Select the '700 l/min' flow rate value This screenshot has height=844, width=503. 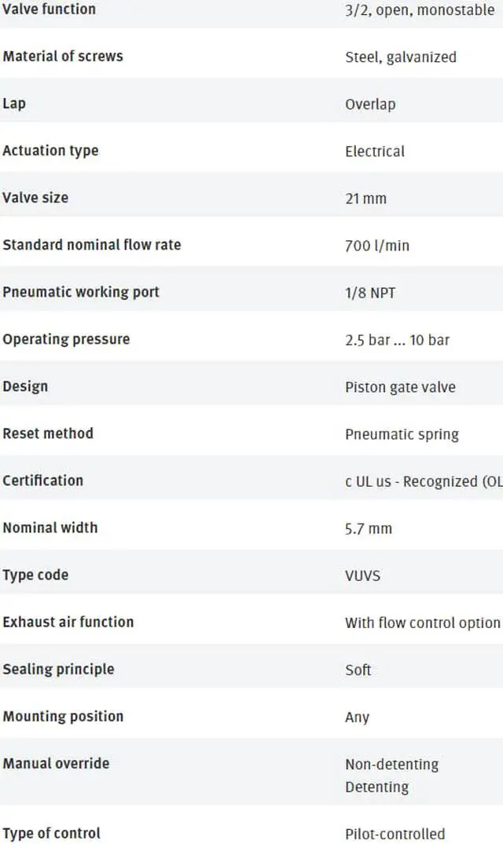377,246
